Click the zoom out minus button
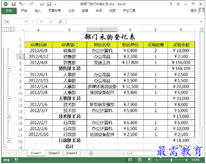206x164 pixels. click(157, 160)
